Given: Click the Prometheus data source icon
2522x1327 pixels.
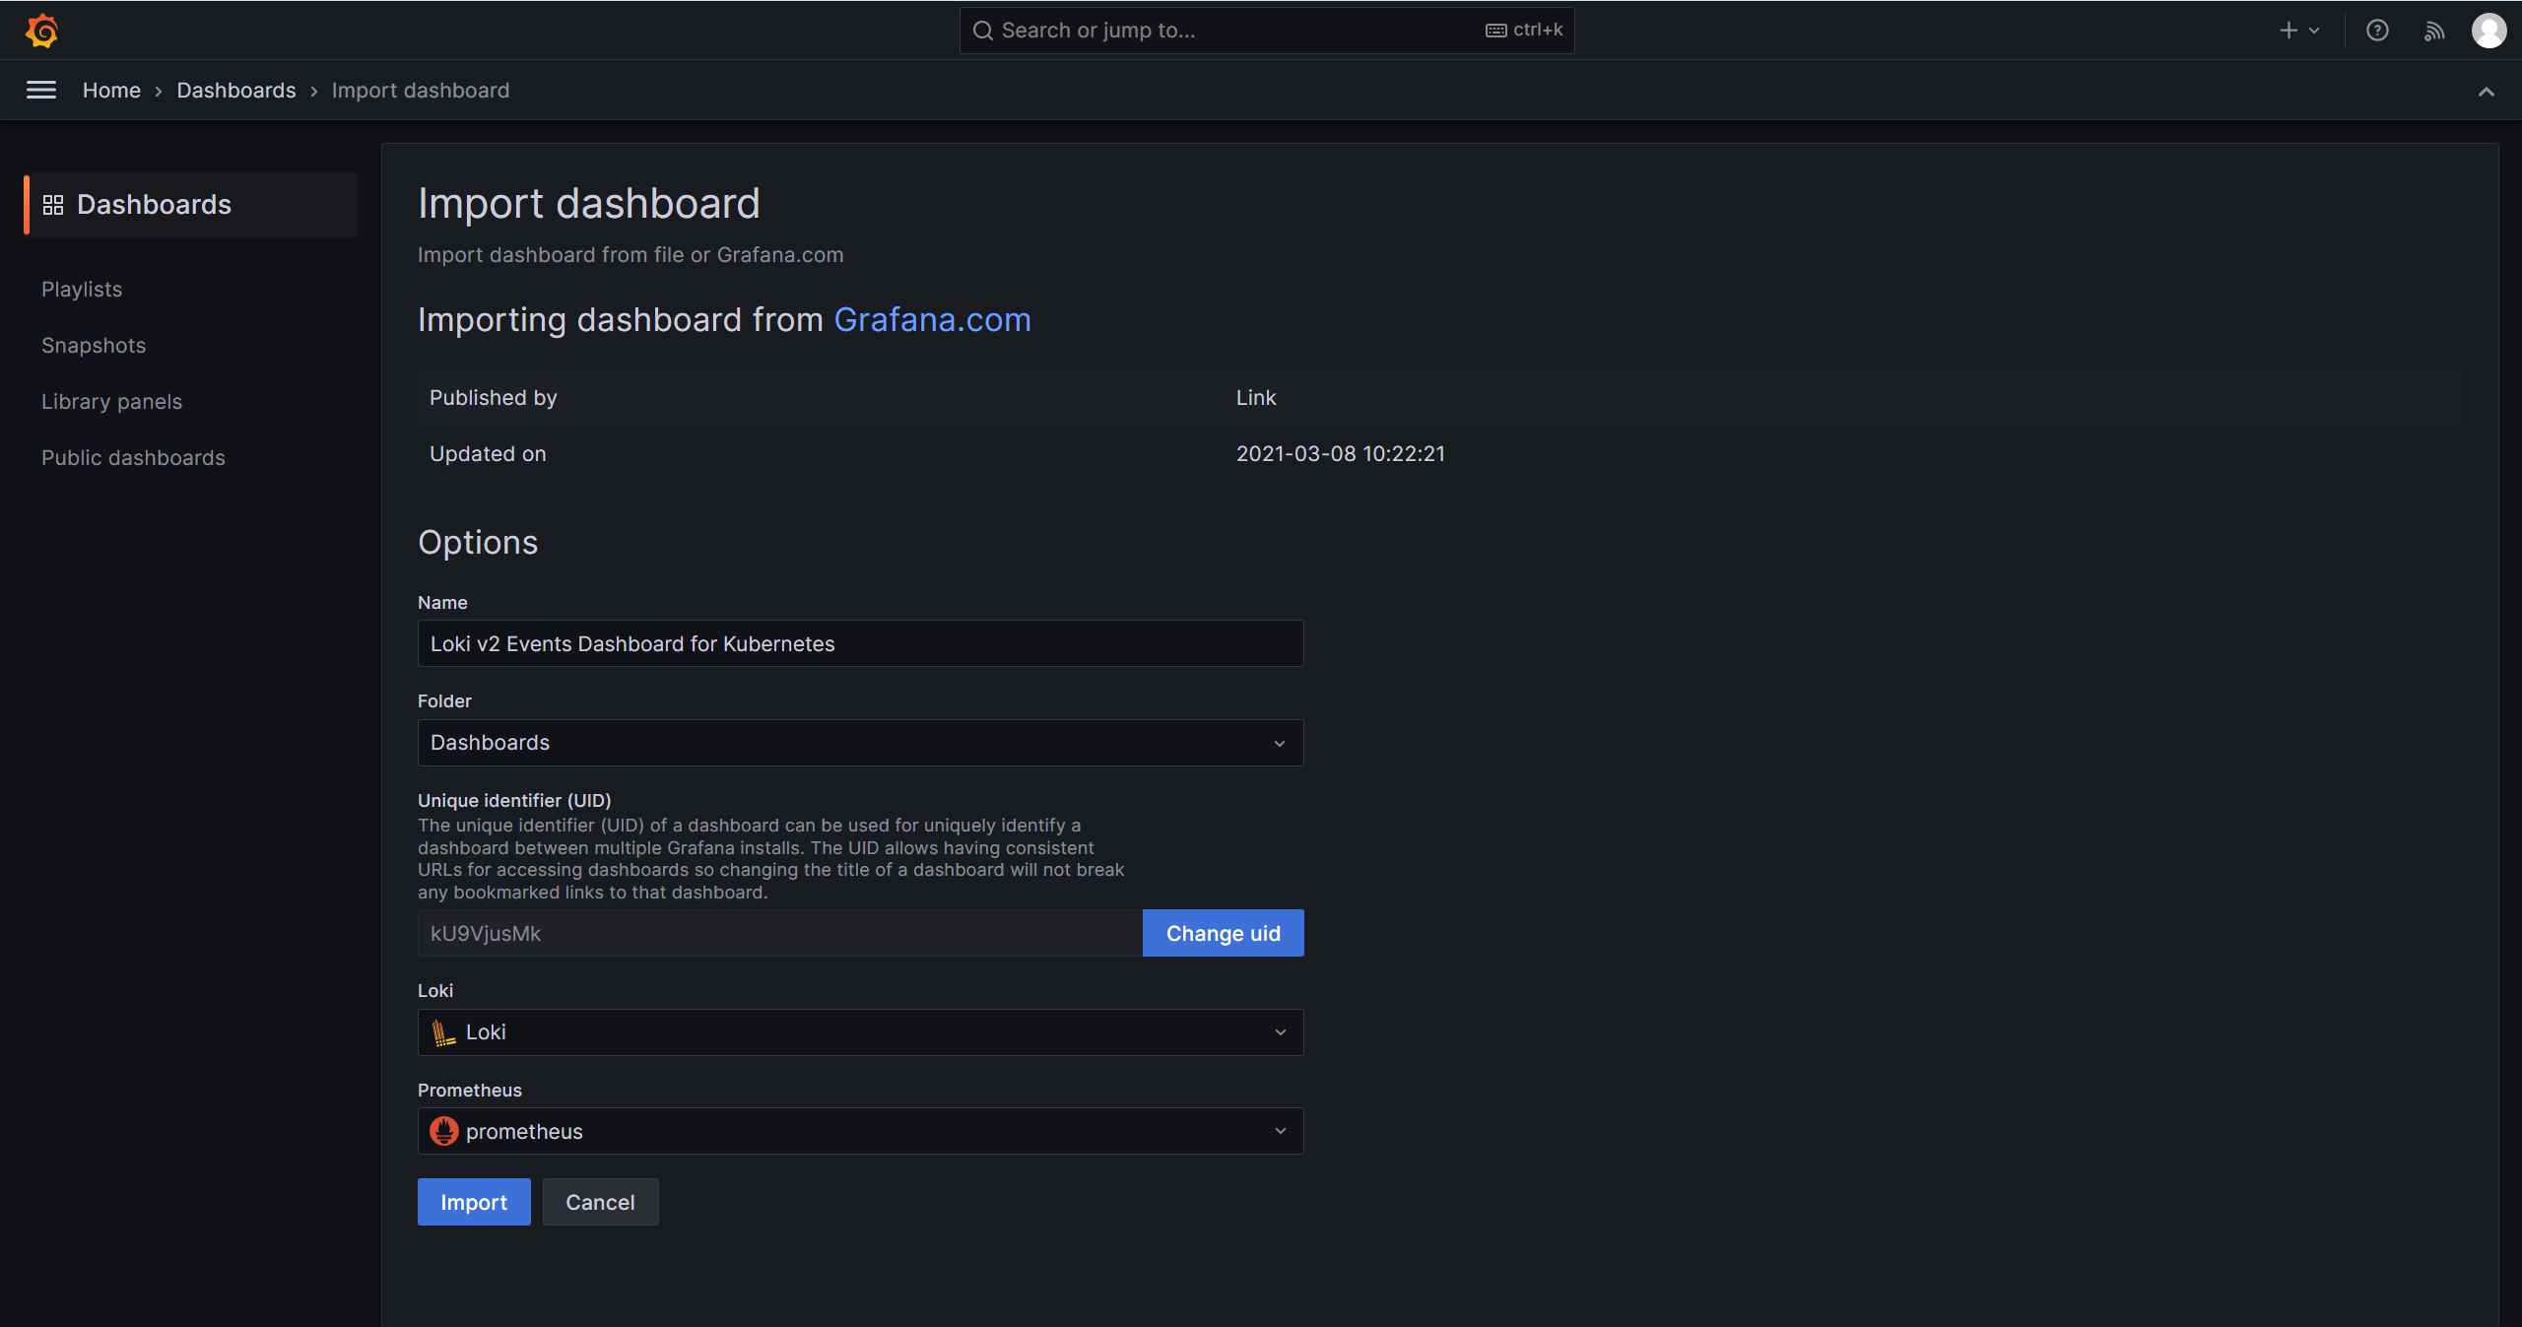Looking at the screenshot, I should 444,1131.
